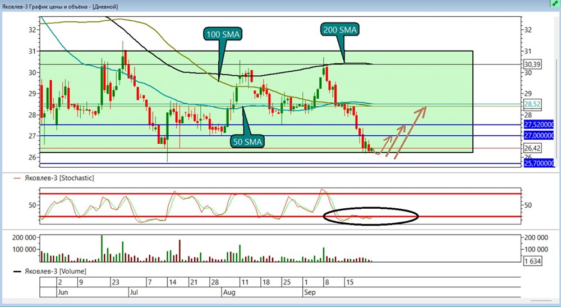This screenshot has height=307, width=561.
Task: Click the 1 634 volume value box
Action: point(532,261)
